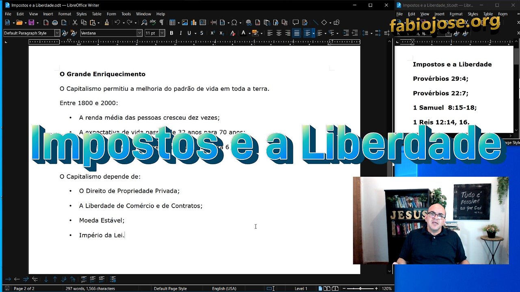Click the Open folder icon

(19, 23)
